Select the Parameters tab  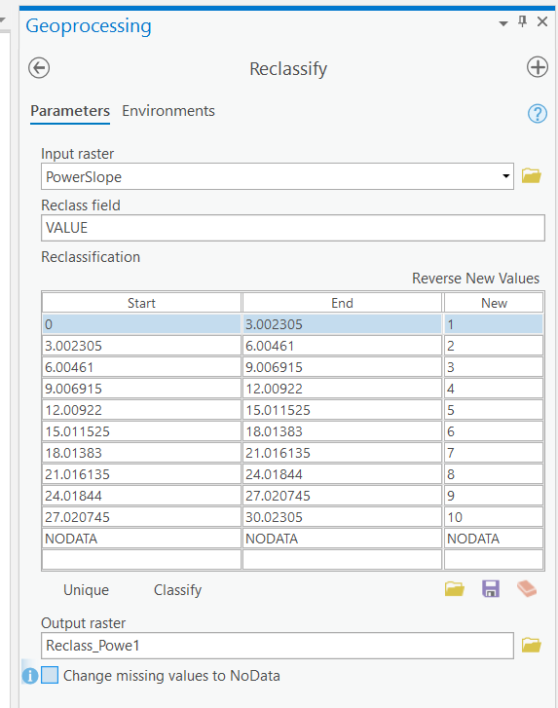70,111
